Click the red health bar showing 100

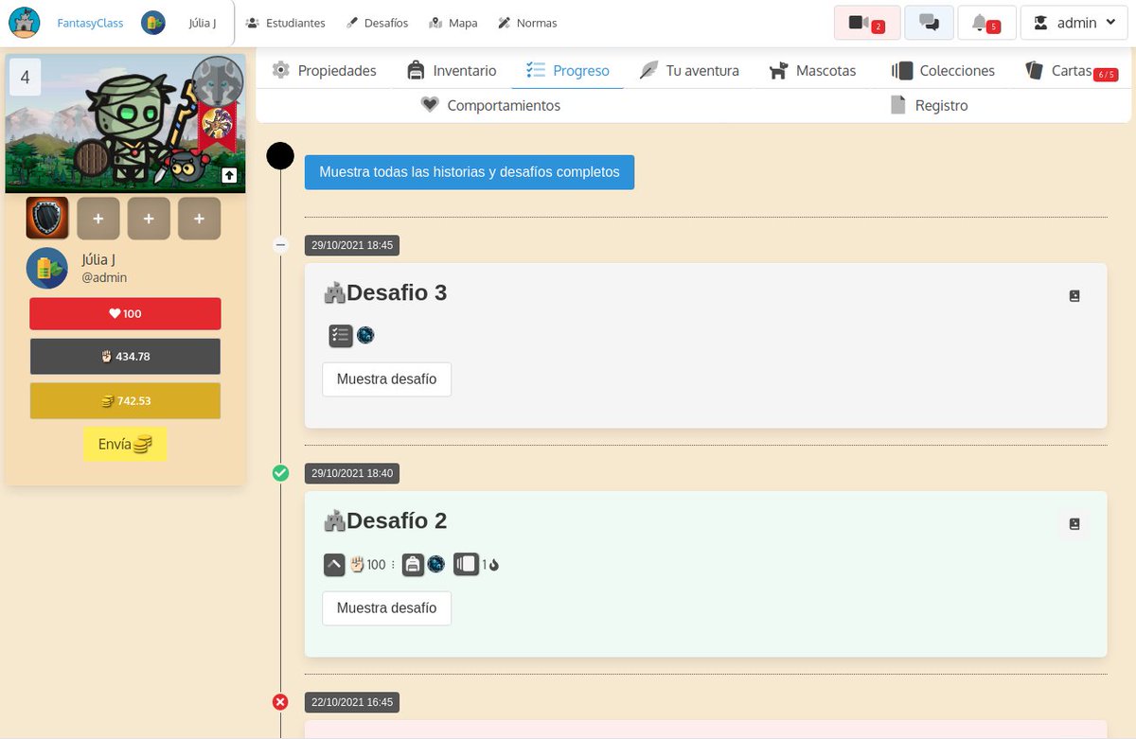click(124, 312)
